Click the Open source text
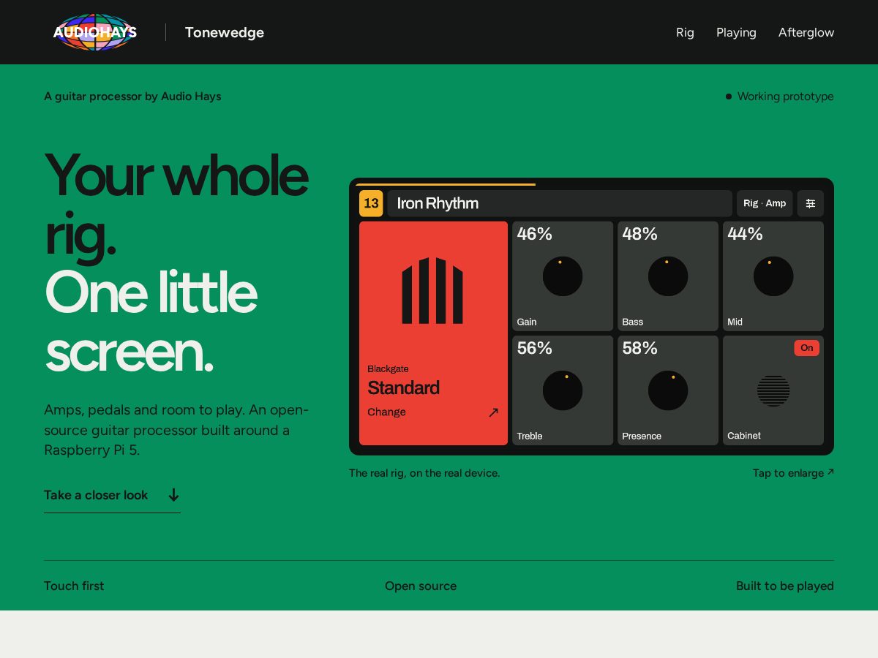Image resolution: width=878 pixels, height=658 pixels. [421, 586]
